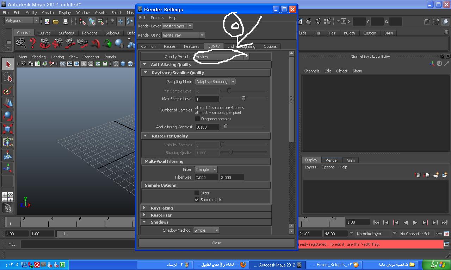This screenshot has width=451, height=270.
Task: Select the arrow Select Tool in the toolbox
Action: [8, 64]
